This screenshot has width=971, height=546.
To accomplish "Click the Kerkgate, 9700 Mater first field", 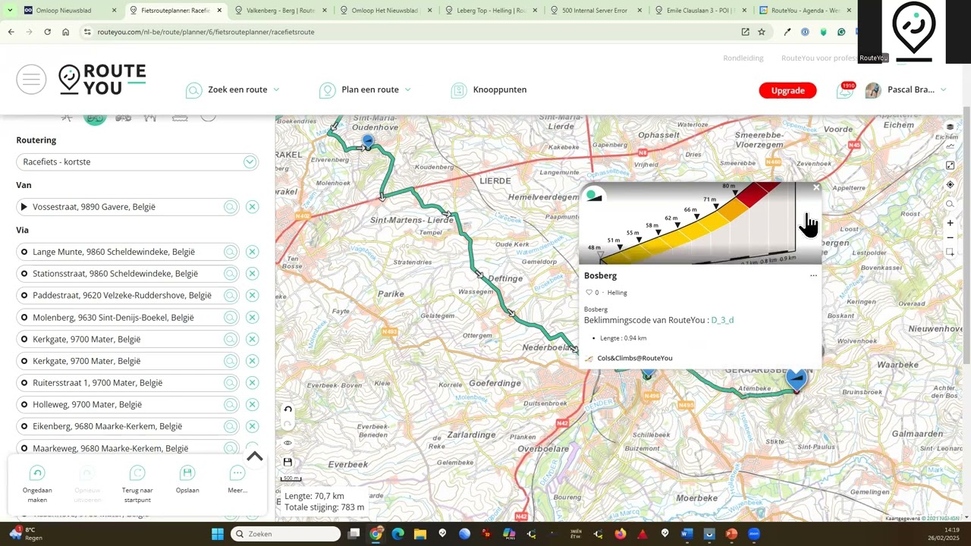I will [127, 339].
